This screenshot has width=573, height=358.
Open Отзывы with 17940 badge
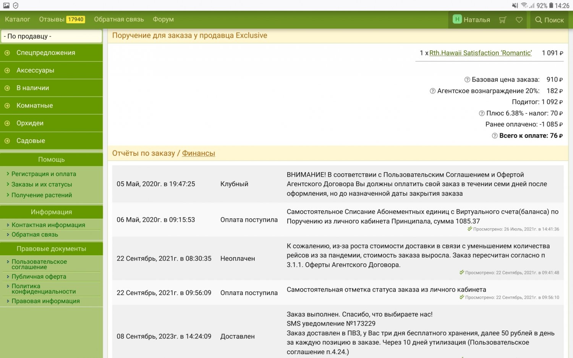[x=62, y=19]
